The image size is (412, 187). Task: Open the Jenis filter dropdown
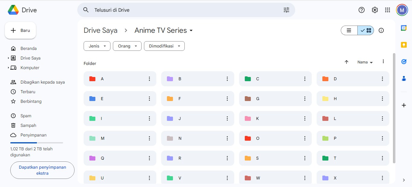tap(97, 46)
